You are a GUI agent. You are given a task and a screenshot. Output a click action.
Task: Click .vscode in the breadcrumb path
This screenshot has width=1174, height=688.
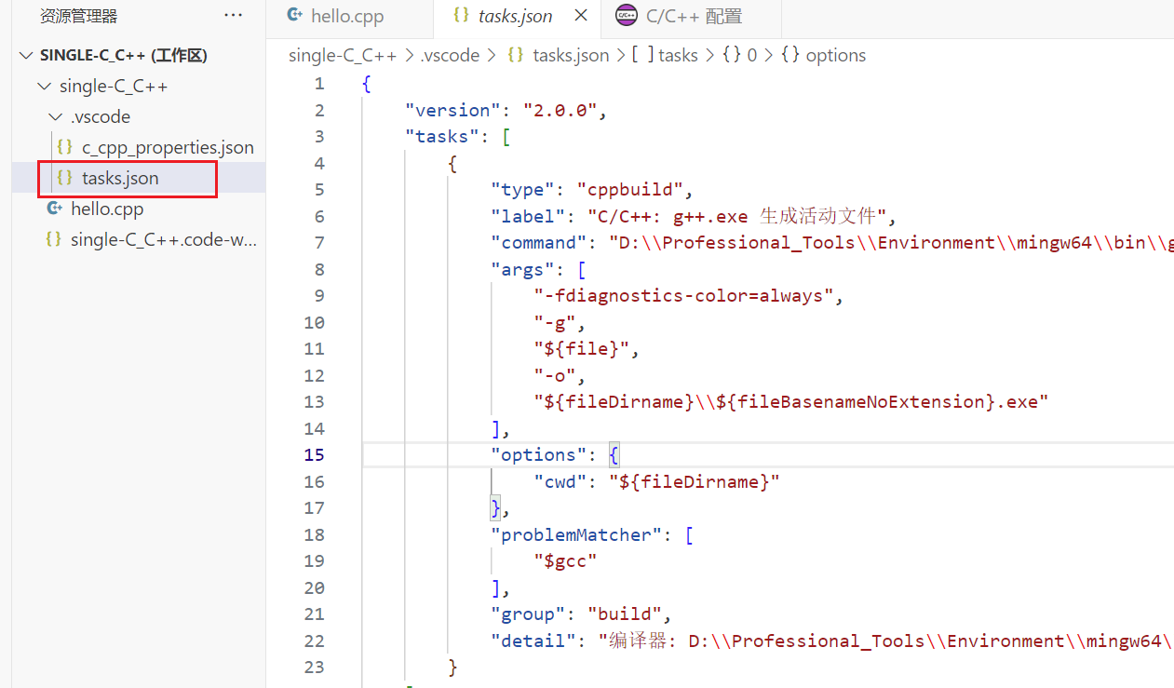[450, 56]
